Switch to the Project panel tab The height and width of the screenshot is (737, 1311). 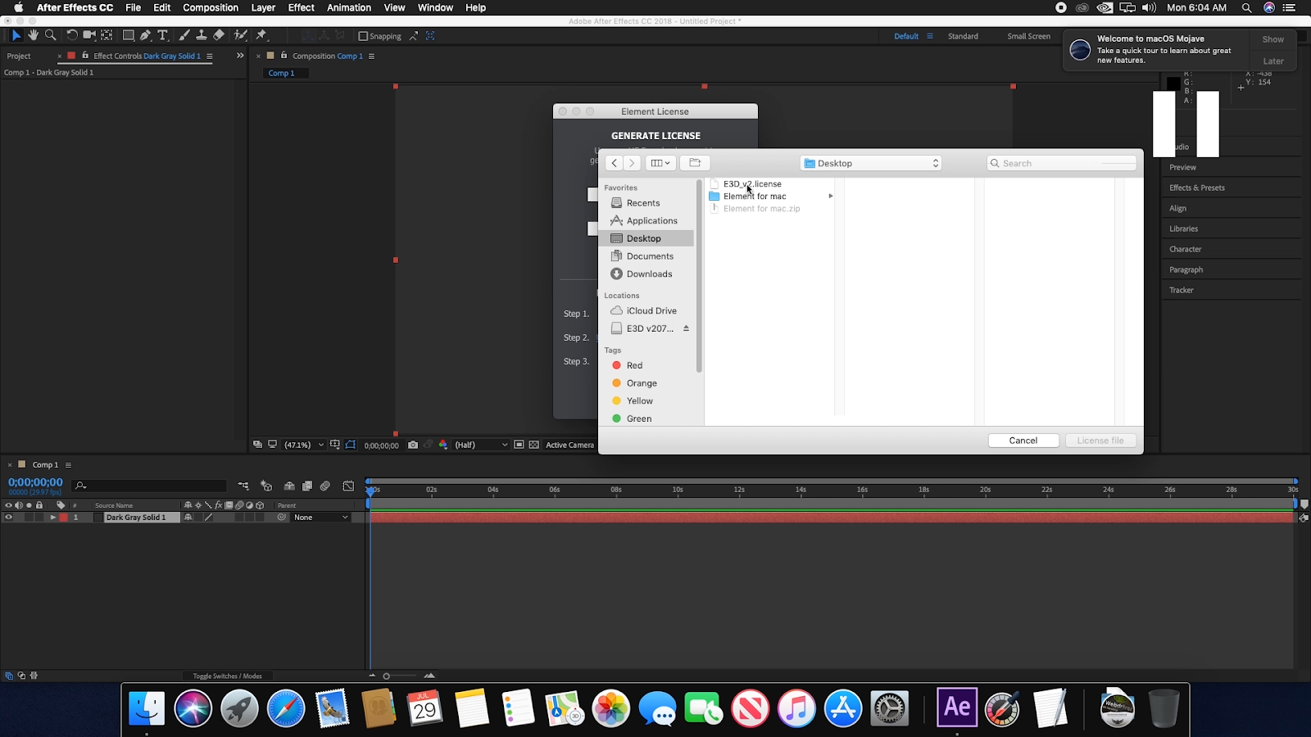click(x=19, y=56)
